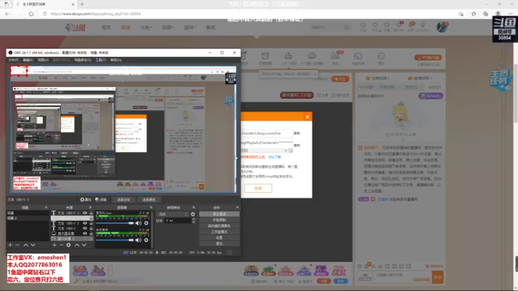Click the stream key horizontal scrollbar in dialog
This screenshot has height=291, width=518.
(265, 151)
